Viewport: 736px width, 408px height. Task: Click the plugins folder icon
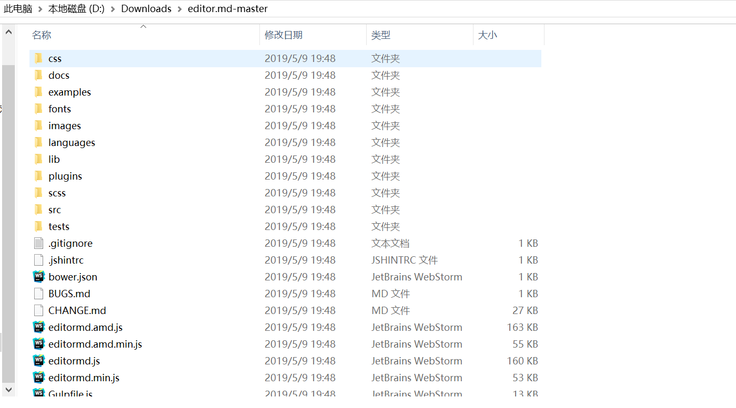point(38,176)
